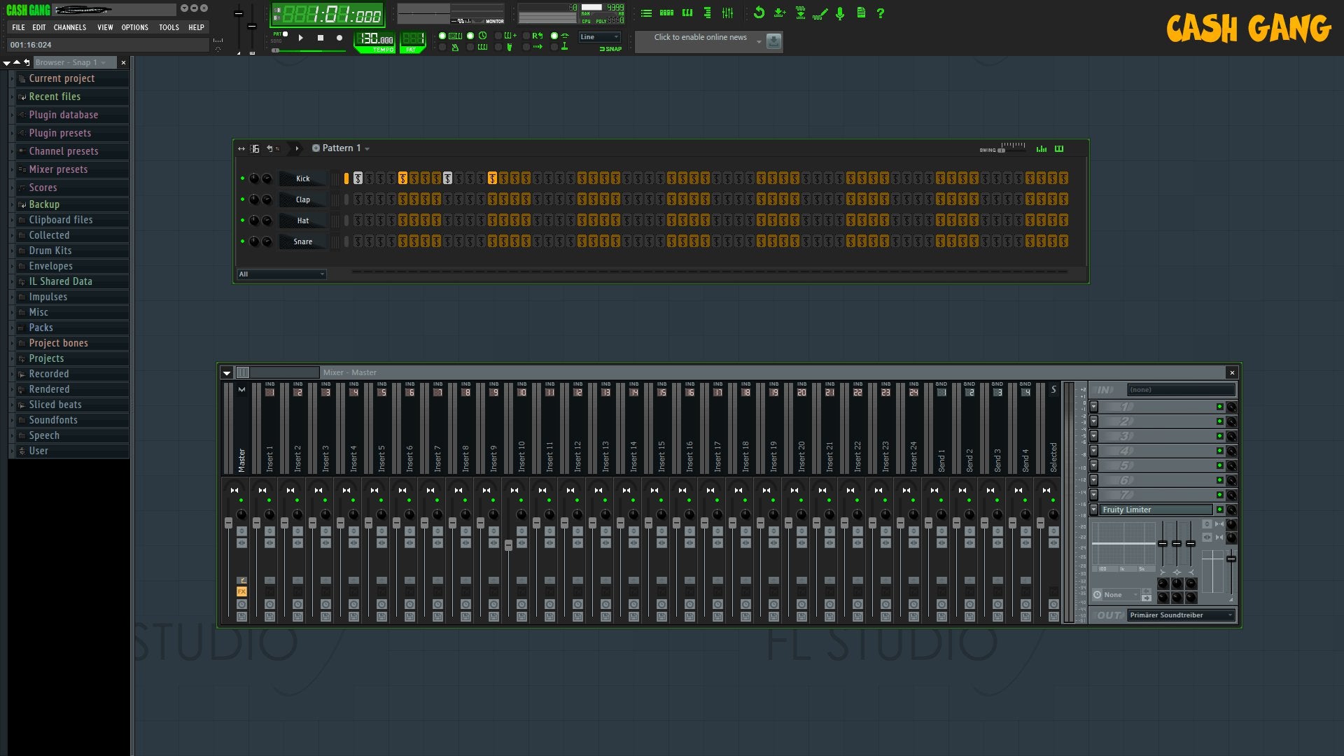Click the online news download icon
Viewport: 1344px width, 756px height.
(x=773, y=41)
